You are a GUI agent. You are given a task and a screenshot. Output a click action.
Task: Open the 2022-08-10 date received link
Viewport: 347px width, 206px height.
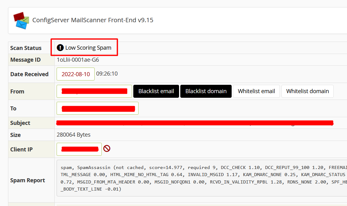75,74
